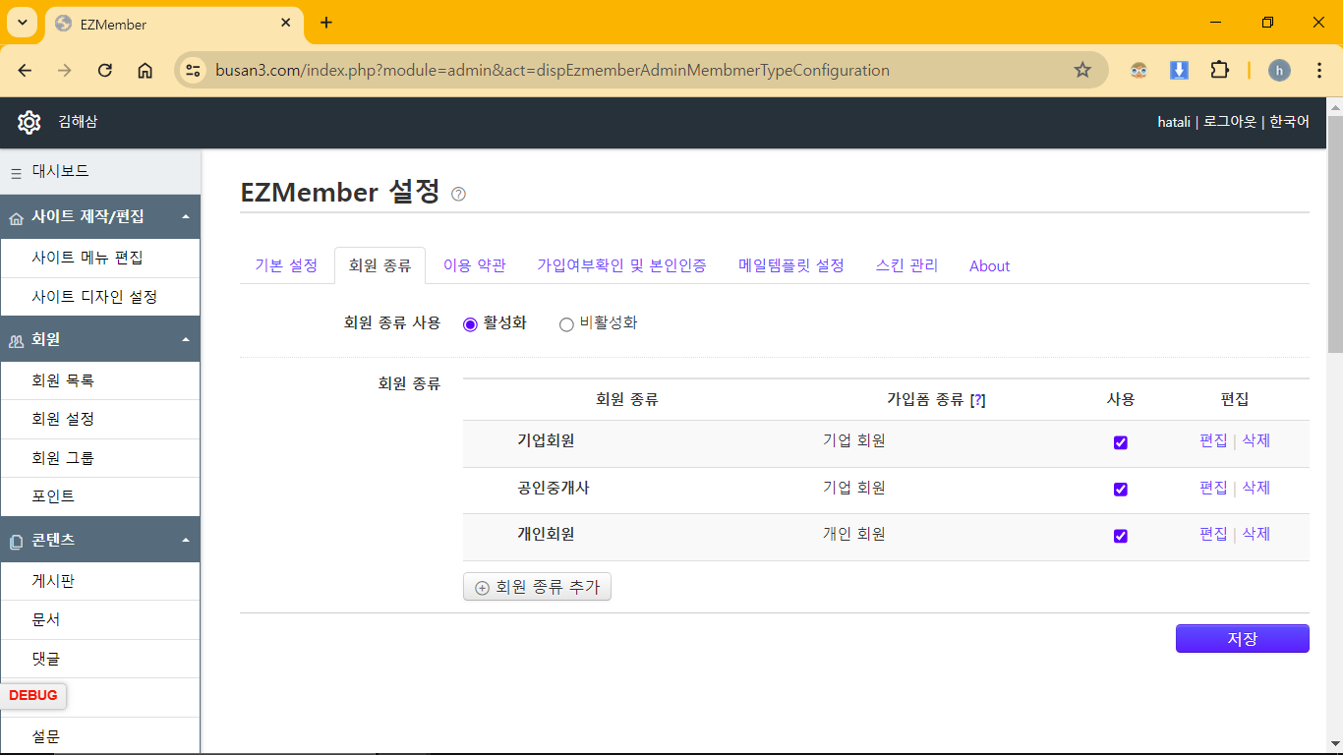Open the 한국어 language selector
This screenshot has width=1343, height=755.
(1289, 122)
